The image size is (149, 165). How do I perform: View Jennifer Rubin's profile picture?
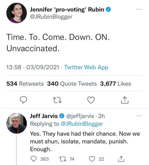tap(17, 13)
